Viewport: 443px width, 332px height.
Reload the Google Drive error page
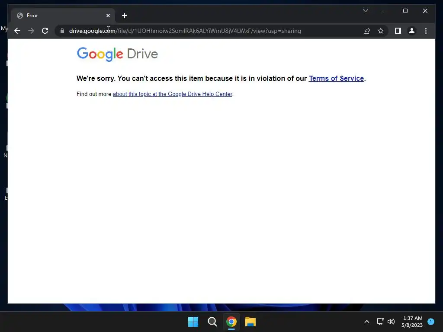point(45,31)
